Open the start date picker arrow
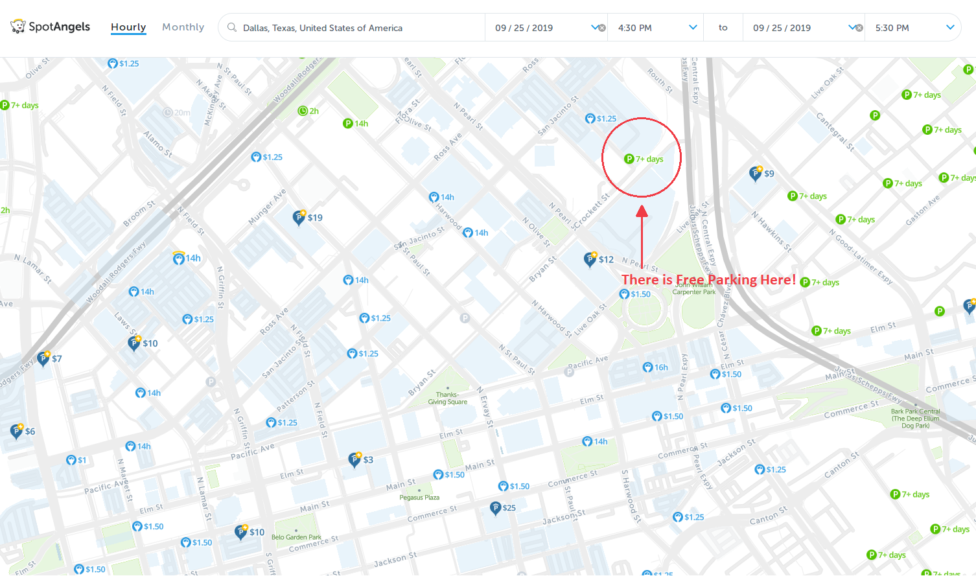The width and height of the screenshot is (976, 576). [x=595, y=27]
